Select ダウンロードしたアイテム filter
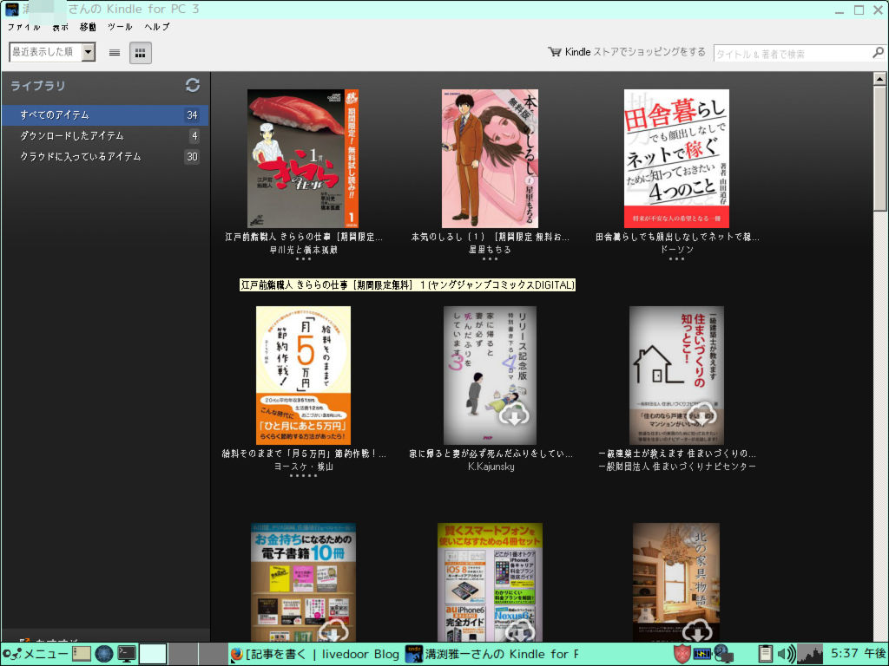The height and width of the screenshot is (666, 889). coord(105,136)
